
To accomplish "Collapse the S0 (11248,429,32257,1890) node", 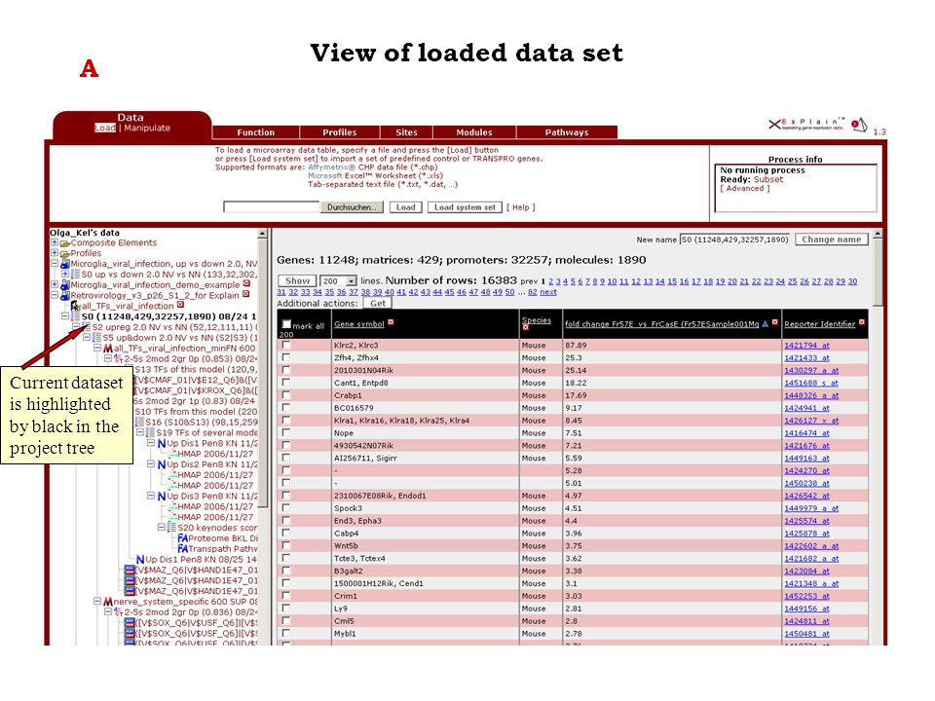I will coord(65,316).
